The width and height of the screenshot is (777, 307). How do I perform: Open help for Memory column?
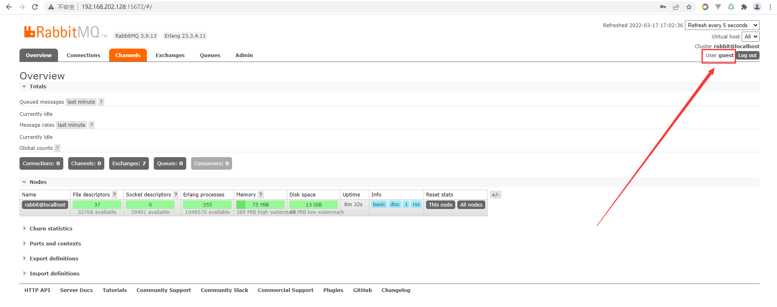261,195
